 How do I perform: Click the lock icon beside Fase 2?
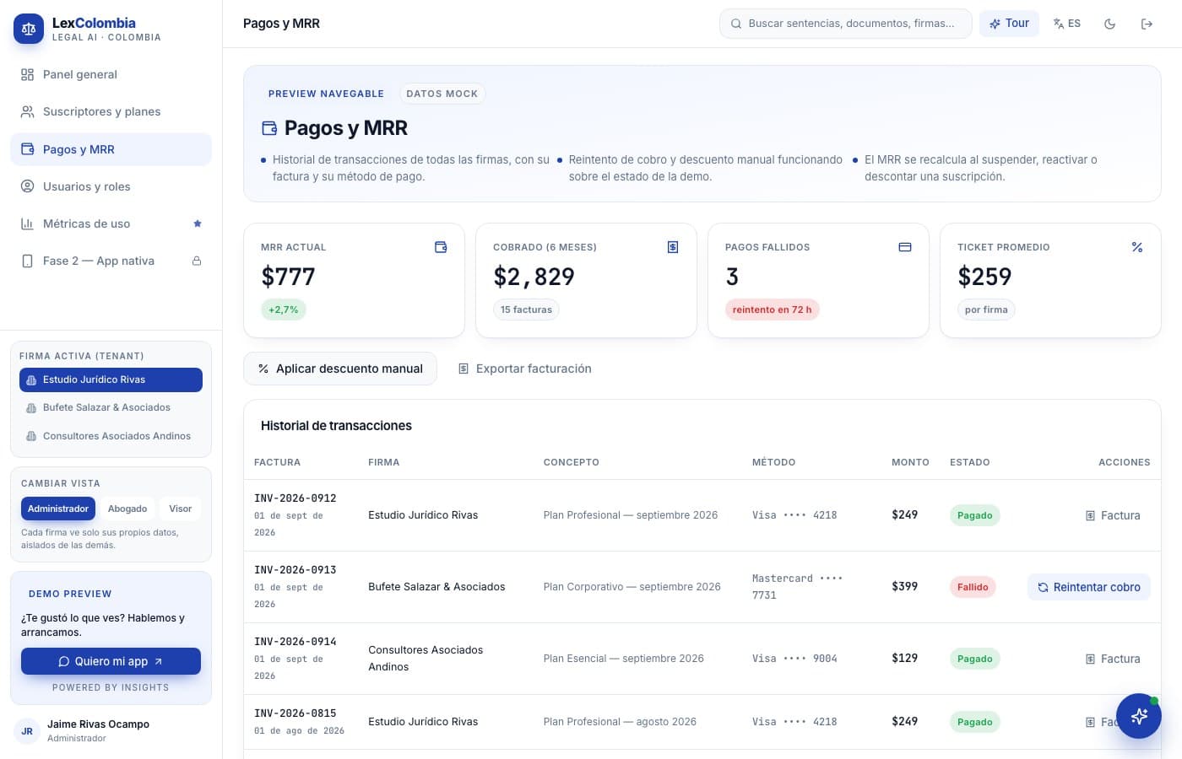(197, 261)
